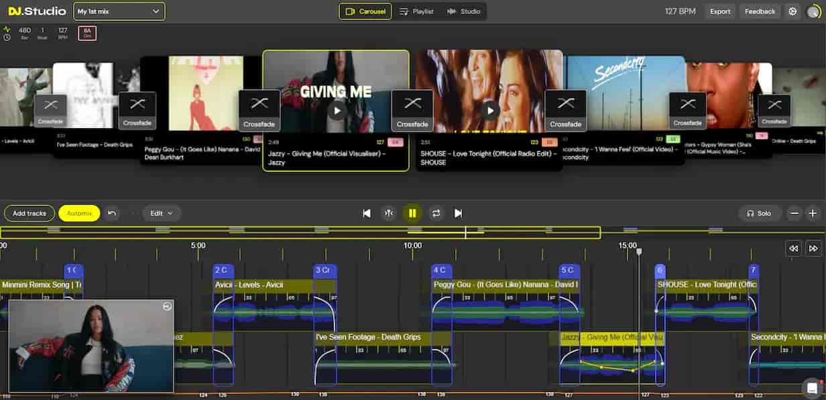Zoom out of the timeline with the minus icon

tap(794, 213)
